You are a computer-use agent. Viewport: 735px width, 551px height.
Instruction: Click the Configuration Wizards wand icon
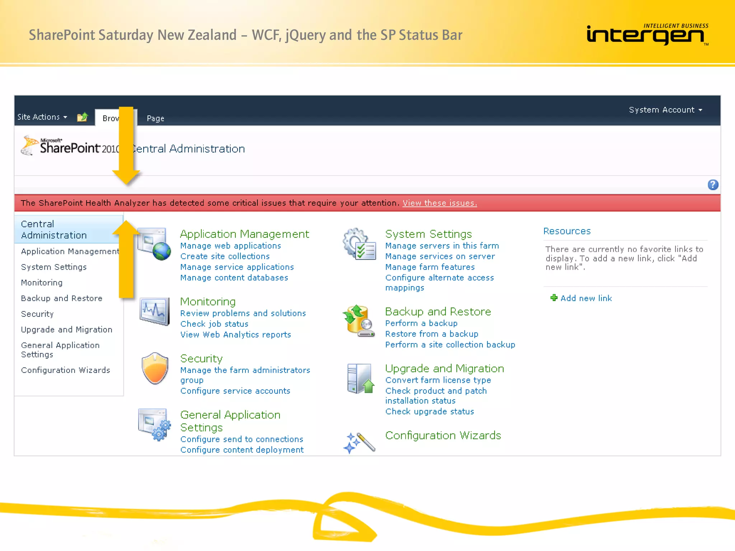[359, 443]
